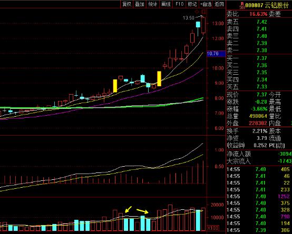This screenshot has height=234, width=292.
Task: Click the R 500 badge beside stock code
Action: (242, 5)
